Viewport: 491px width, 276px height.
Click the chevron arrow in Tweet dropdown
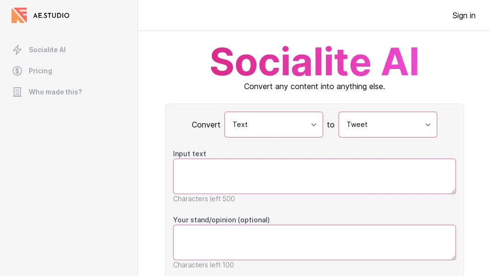(428, 125)
